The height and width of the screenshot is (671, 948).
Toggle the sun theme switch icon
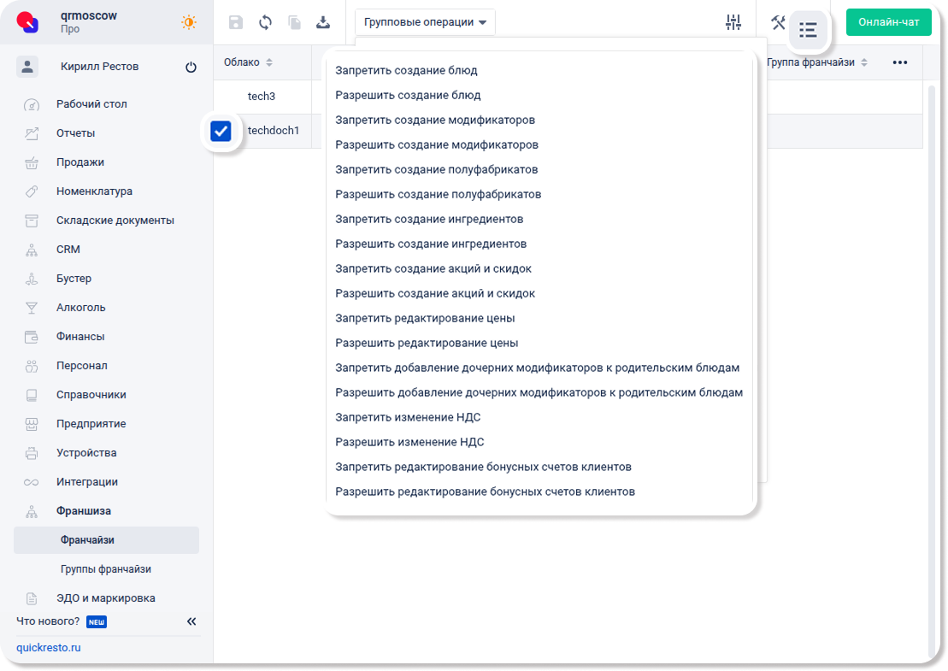(x=189, y=23)
